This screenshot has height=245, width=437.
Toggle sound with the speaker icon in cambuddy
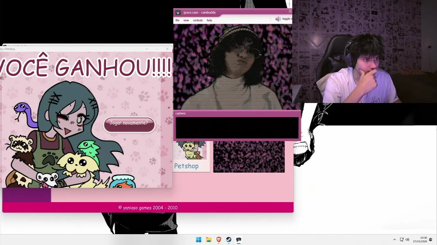(278, 19)
